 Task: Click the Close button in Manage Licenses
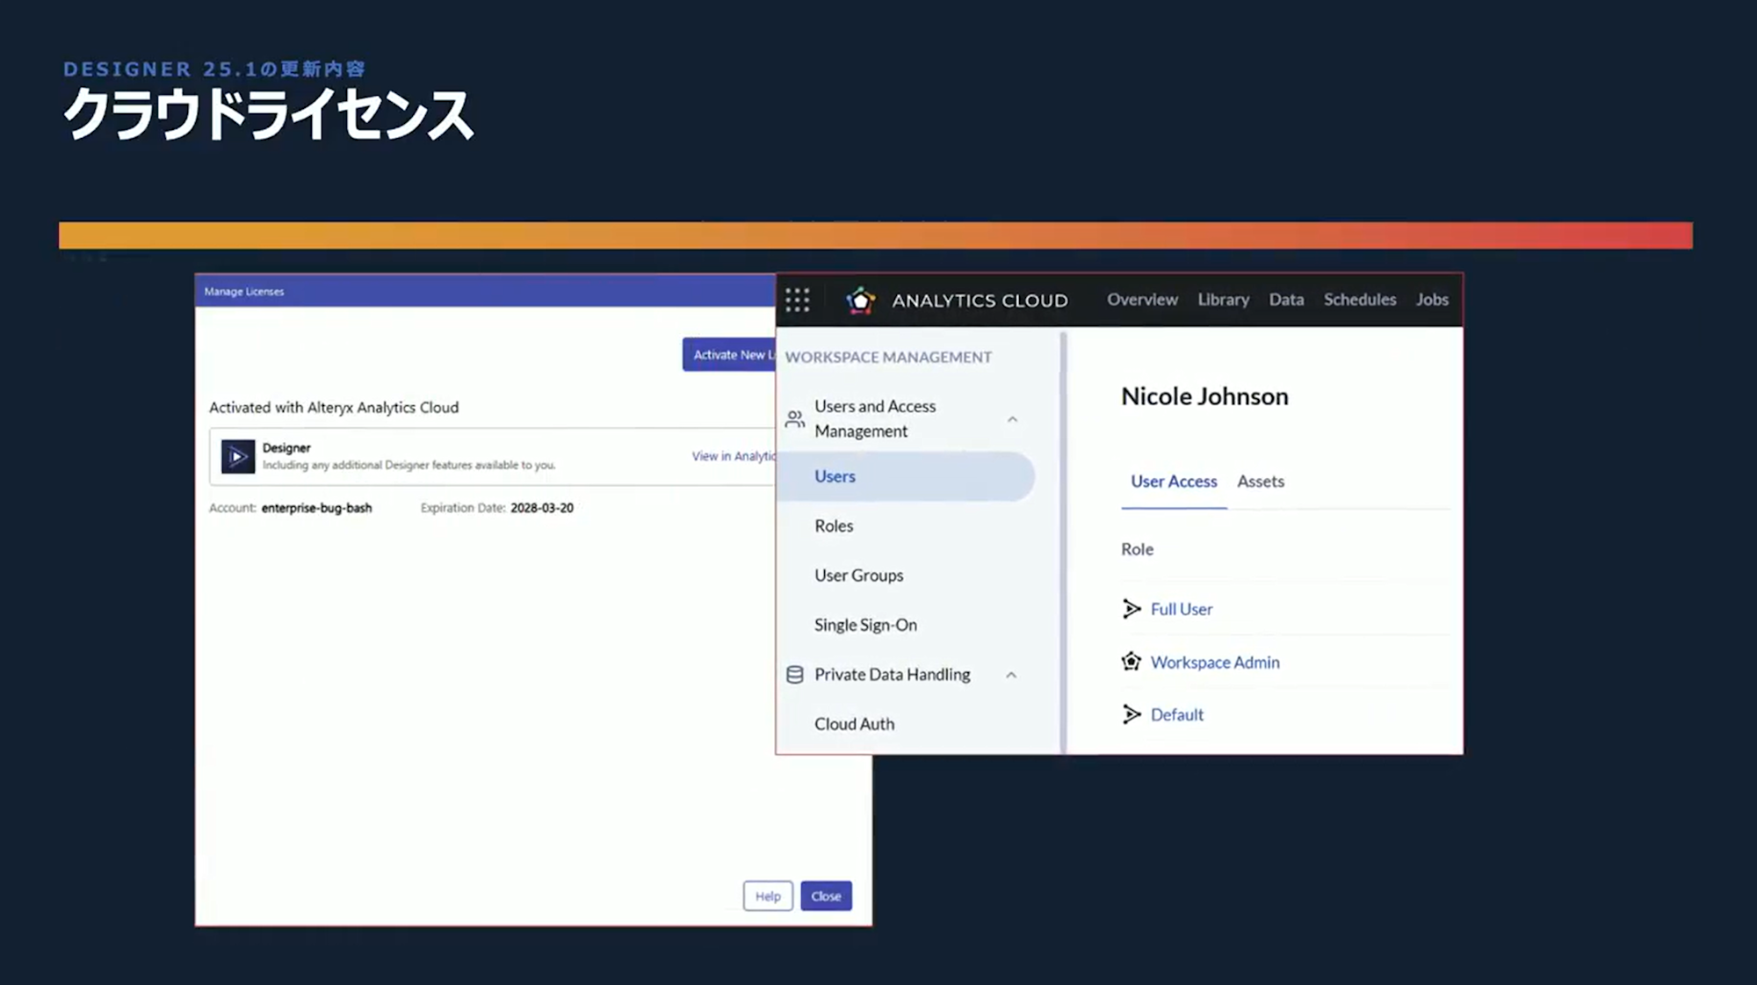(x=826, y=896)
